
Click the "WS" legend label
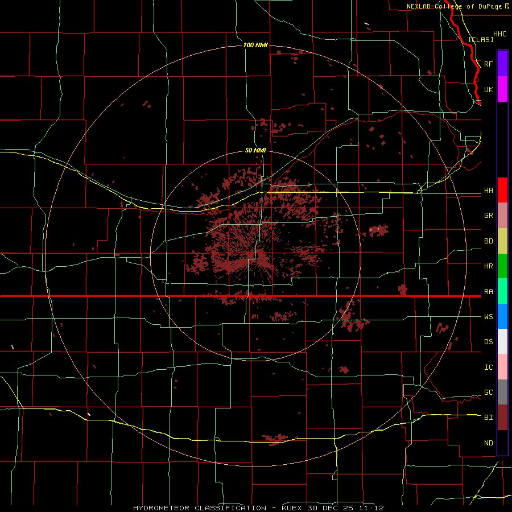click(489, 317)
